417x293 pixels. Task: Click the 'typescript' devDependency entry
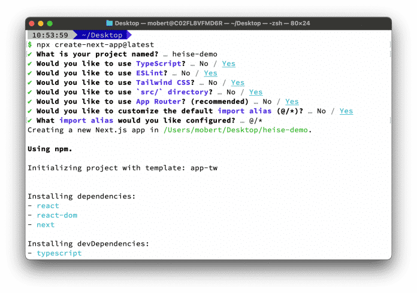tap(59, 254)
